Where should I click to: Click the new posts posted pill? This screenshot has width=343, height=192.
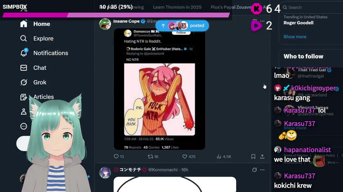(x=182, y=26)
